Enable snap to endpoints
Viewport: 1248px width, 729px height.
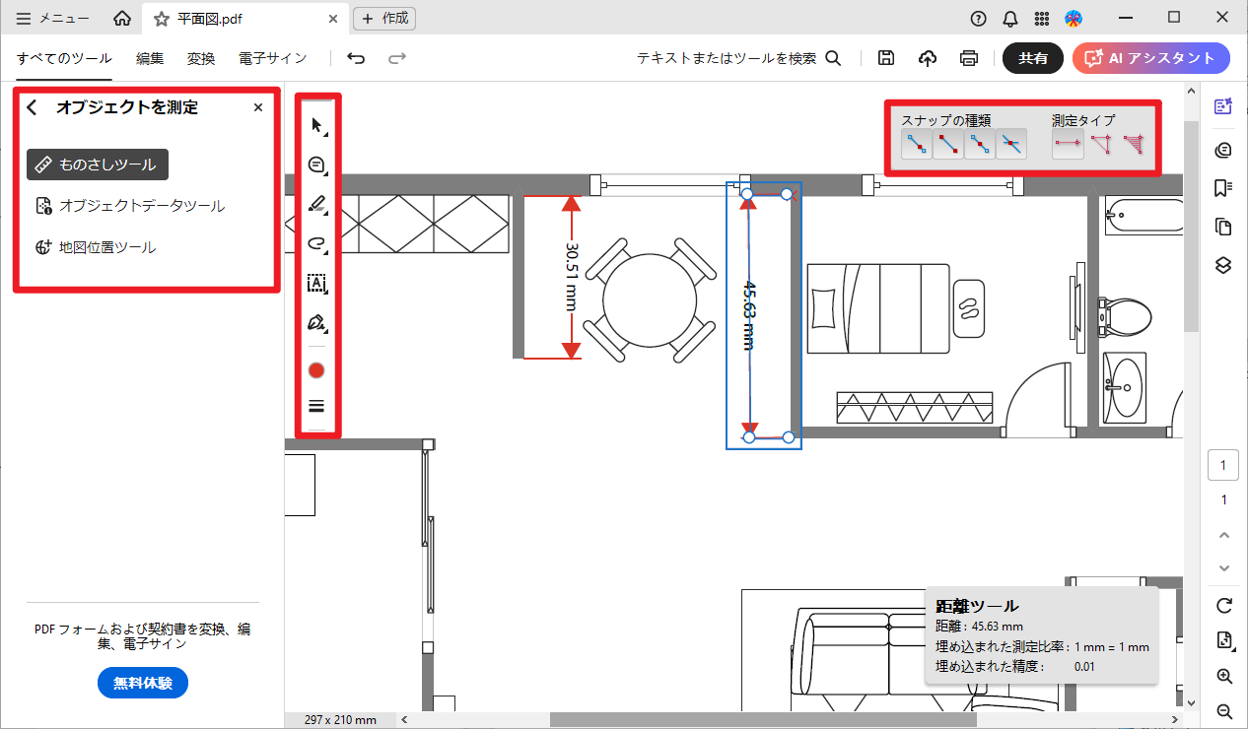[948, 146]
